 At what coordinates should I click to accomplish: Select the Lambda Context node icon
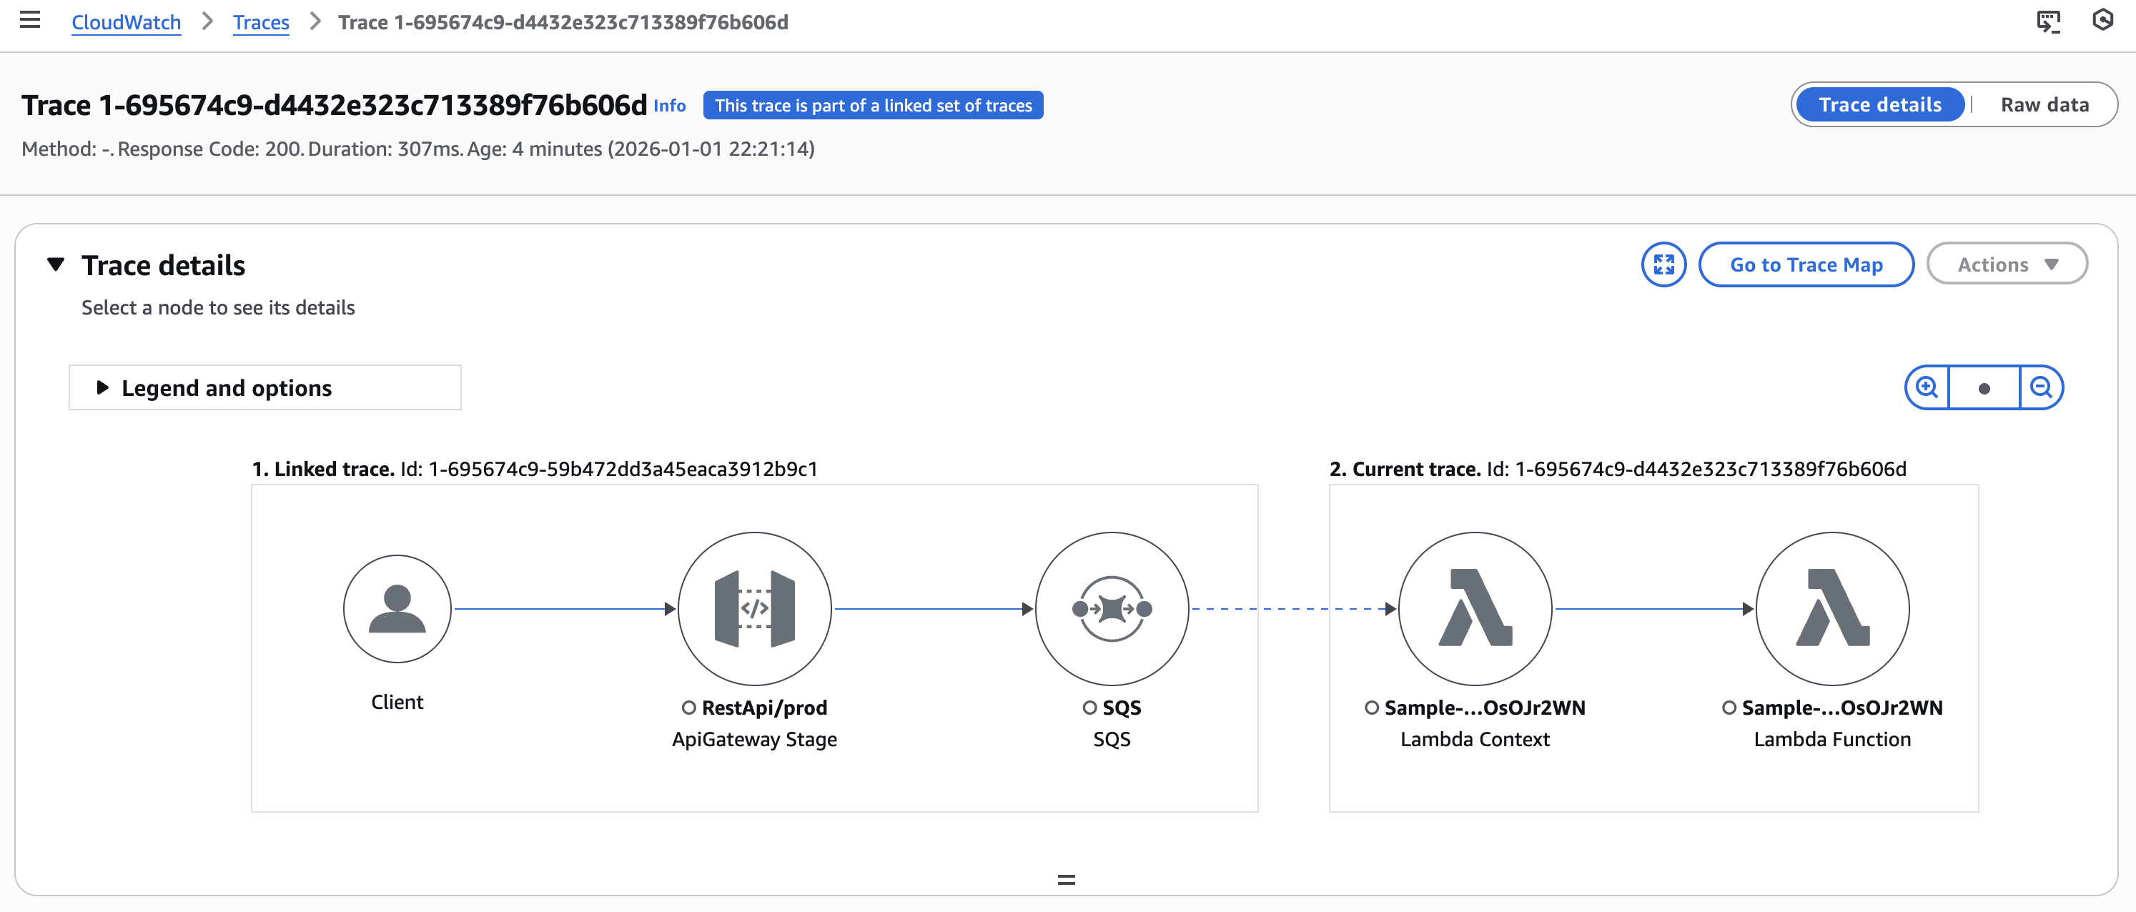(x=1474, y=608)
